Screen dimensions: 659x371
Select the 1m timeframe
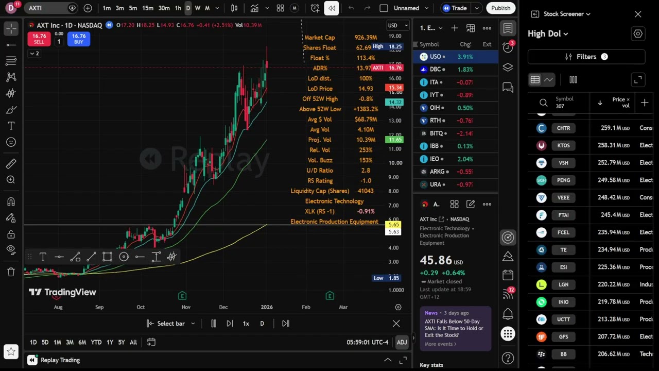(x=107, y=8)
